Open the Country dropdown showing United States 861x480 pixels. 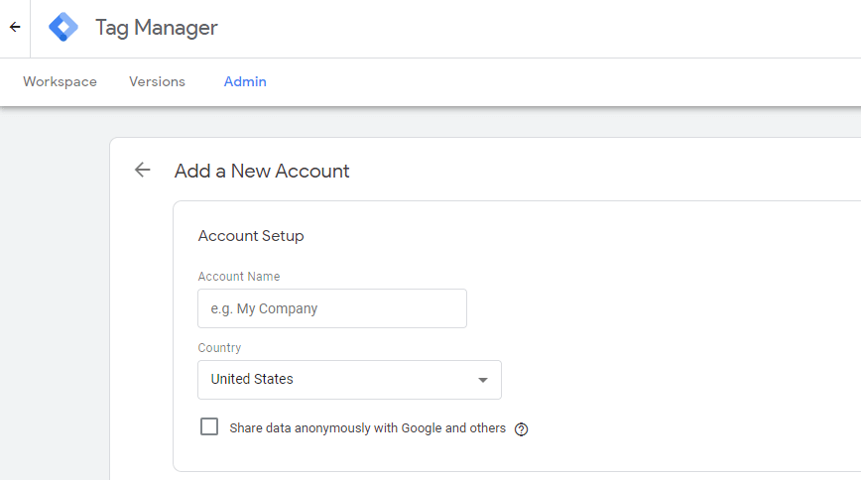(349, 380)
